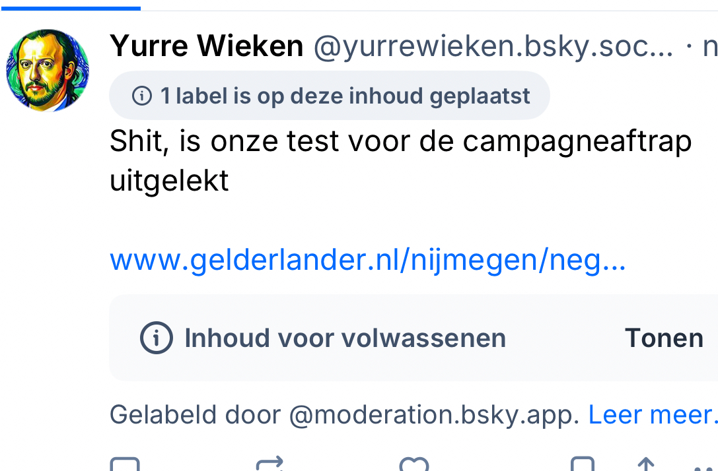Open the gelderlander.nl article link
Viewport: 718px width, 471px height.
tap(367, 261)
